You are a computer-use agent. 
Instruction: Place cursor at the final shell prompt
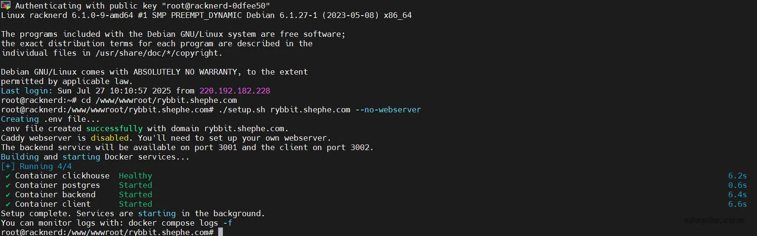coord(221,232)
